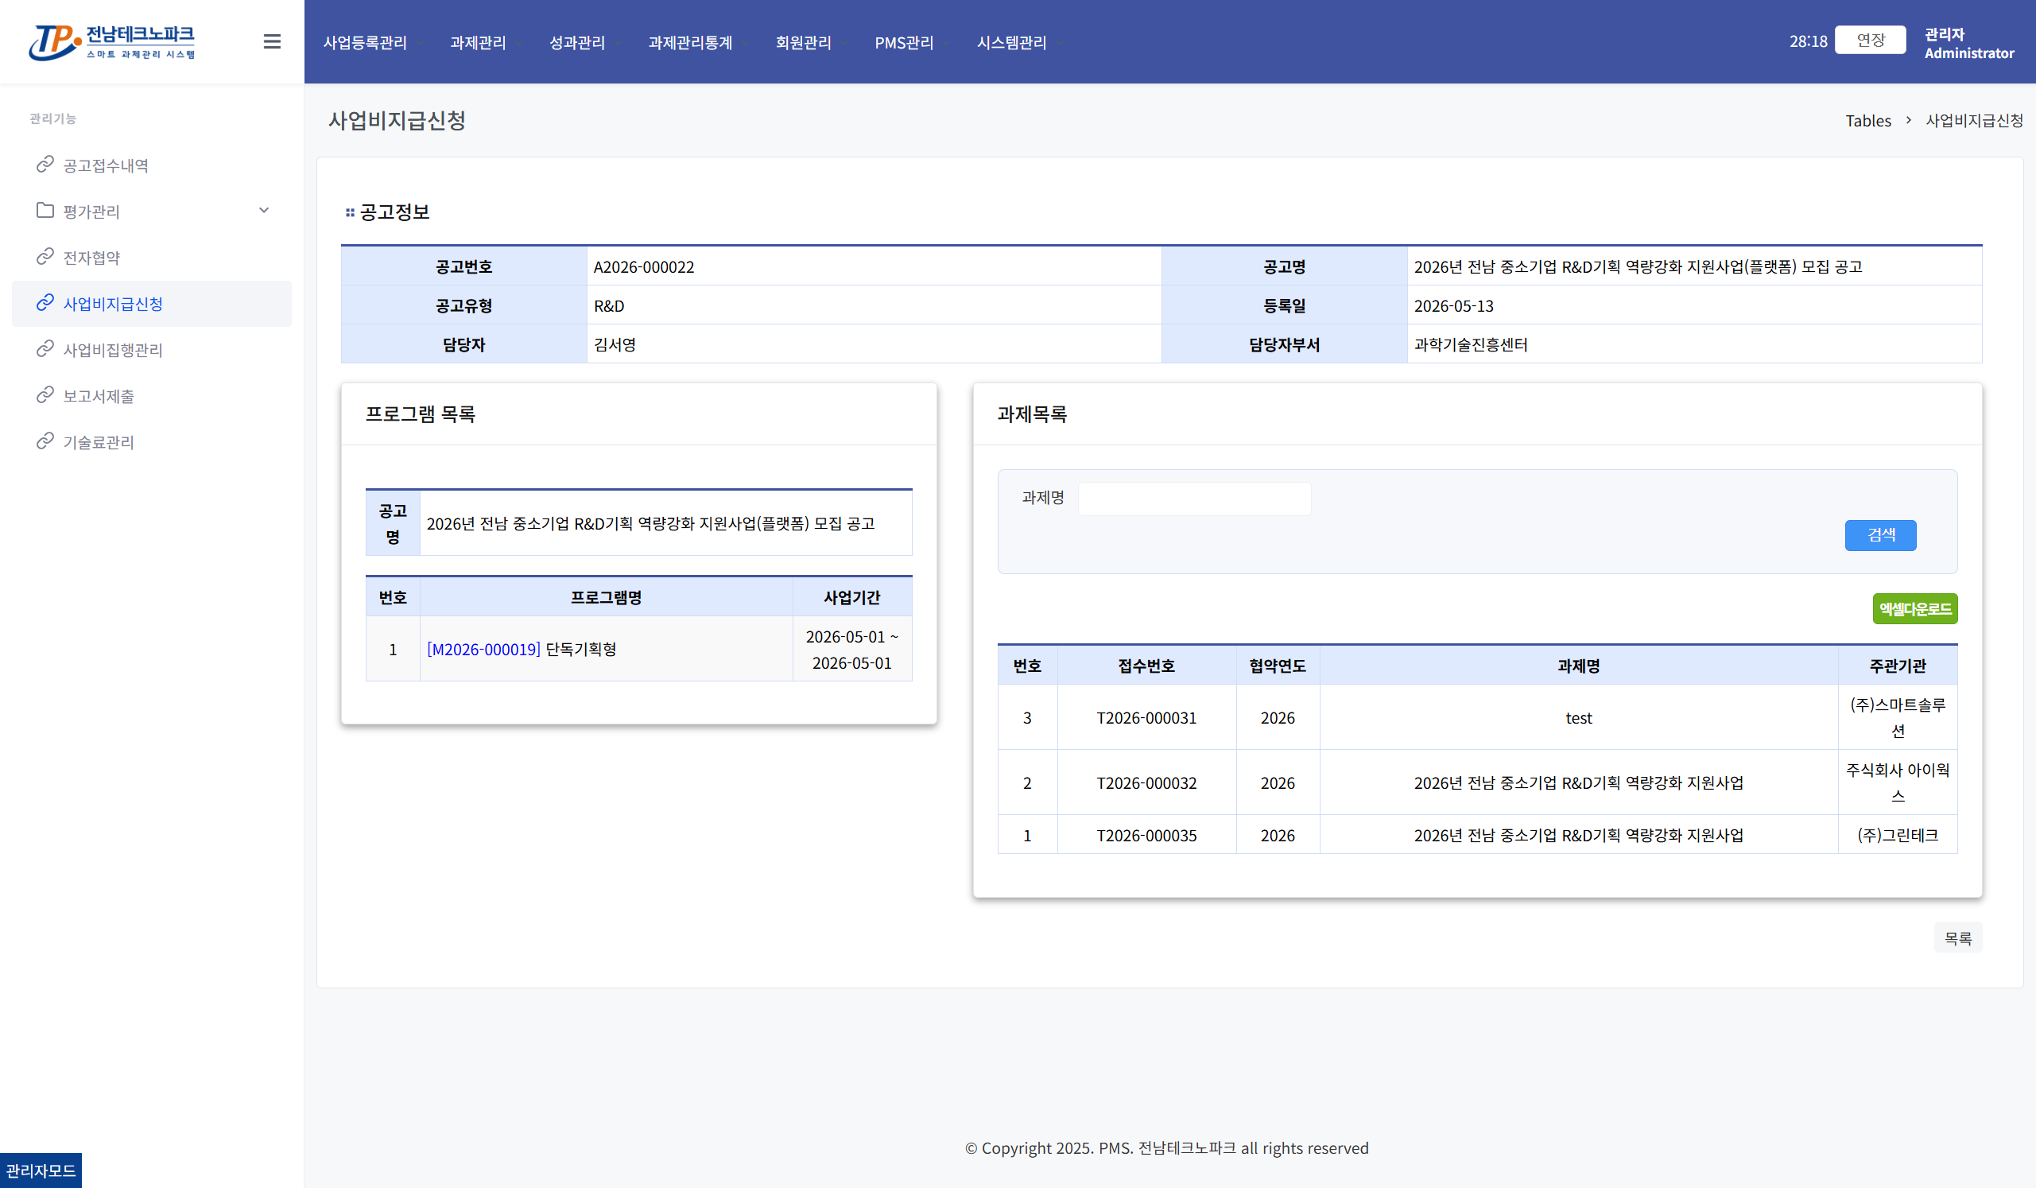Open 보고서제출 sidebar item
This screenshot has height=1188, width=2036.
pyautogui.click(x=99, y=396)
